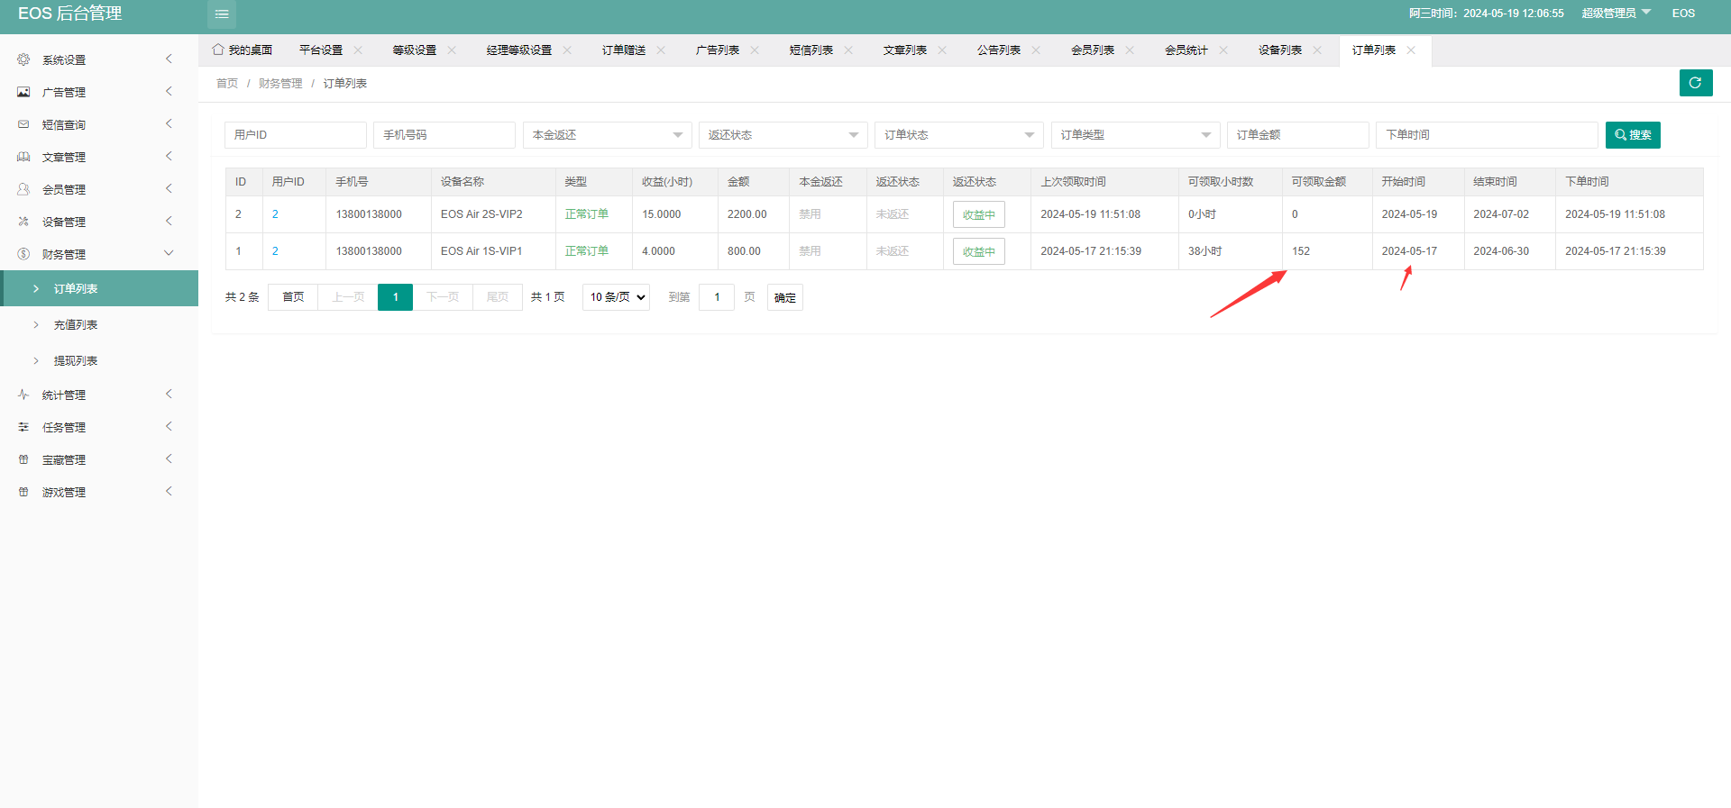Switch to the 公告列表 tab
Screen dimensions: 1731x808
point(999,50)
